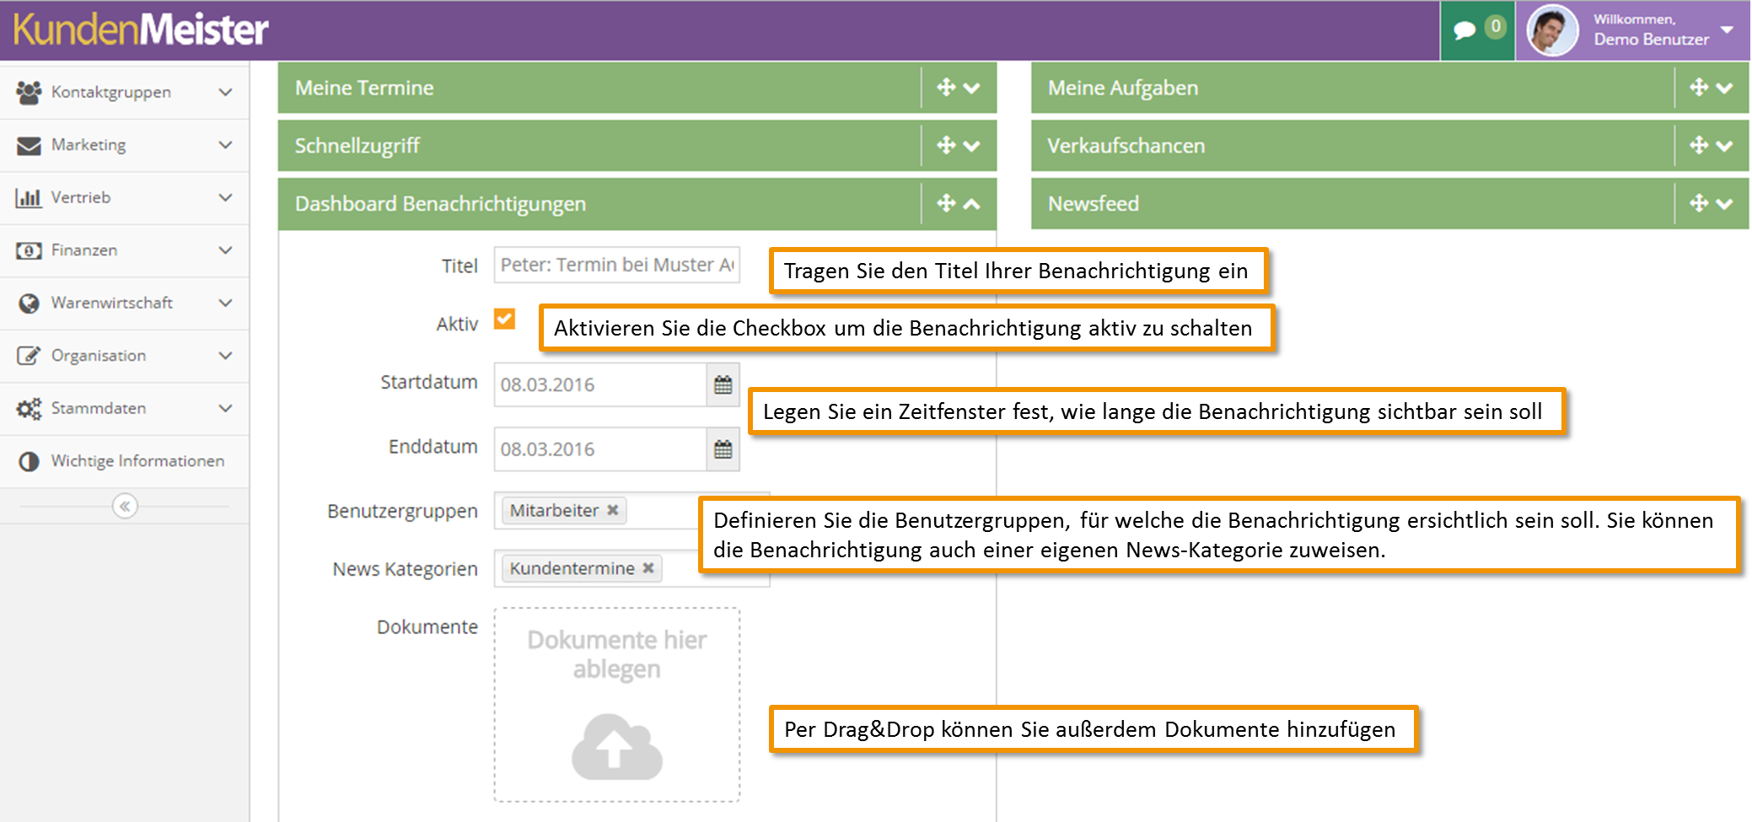Click the Dokumente drop zone
The height and width of the screenshot is (822, 1752).
[x=617, y=705]
